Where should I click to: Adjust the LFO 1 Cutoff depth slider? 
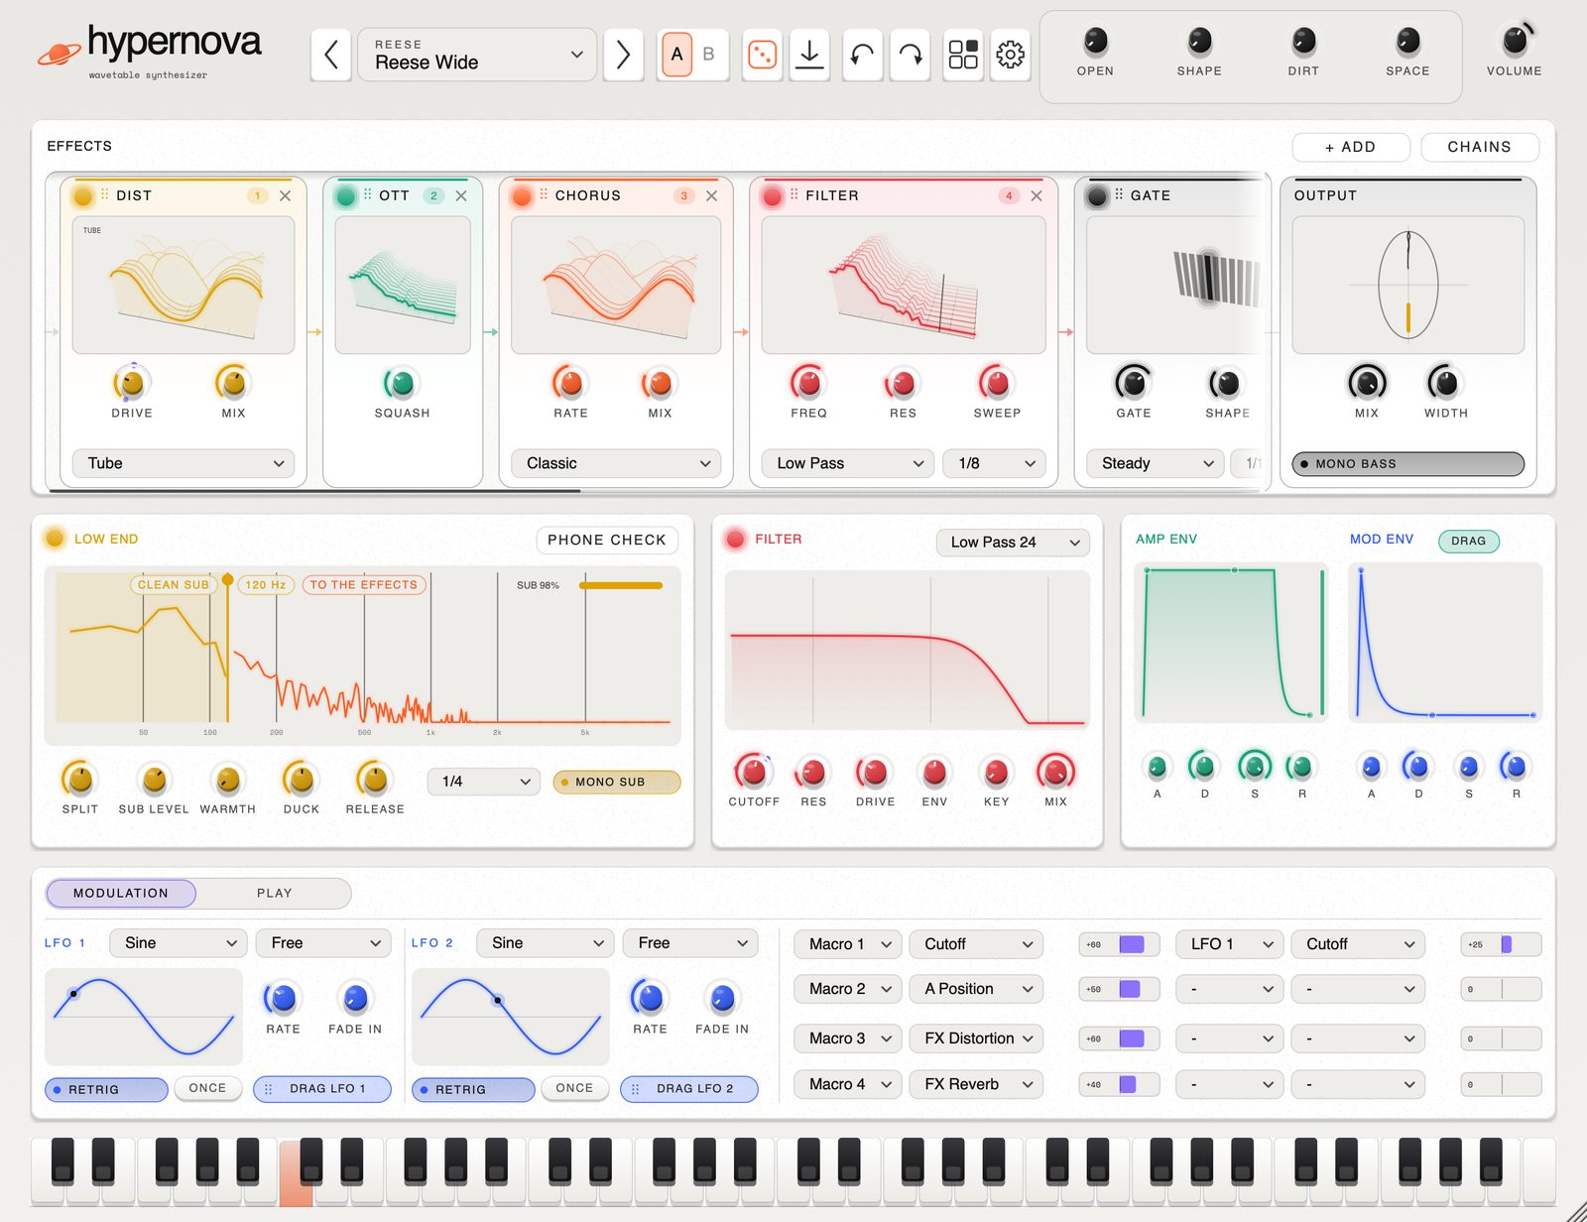point(1501,944)
